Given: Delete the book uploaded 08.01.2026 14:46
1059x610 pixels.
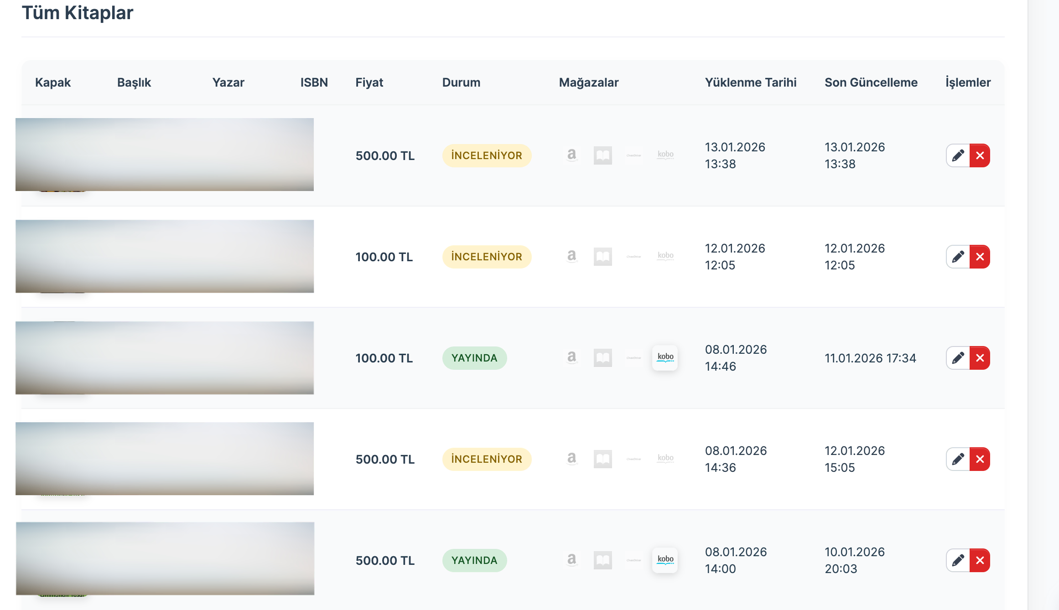Looking at the screenshot, I should point(980,358).
